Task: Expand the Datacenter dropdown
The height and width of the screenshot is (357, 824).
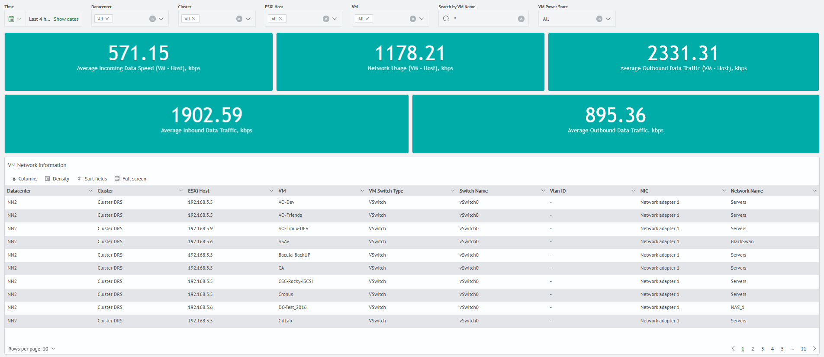Action: 161,19
